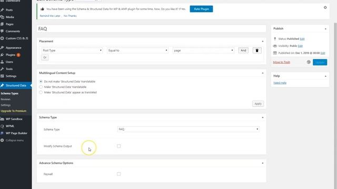
Task: Open the Schema Type FAQ dropdown
Action: (189, 129)
